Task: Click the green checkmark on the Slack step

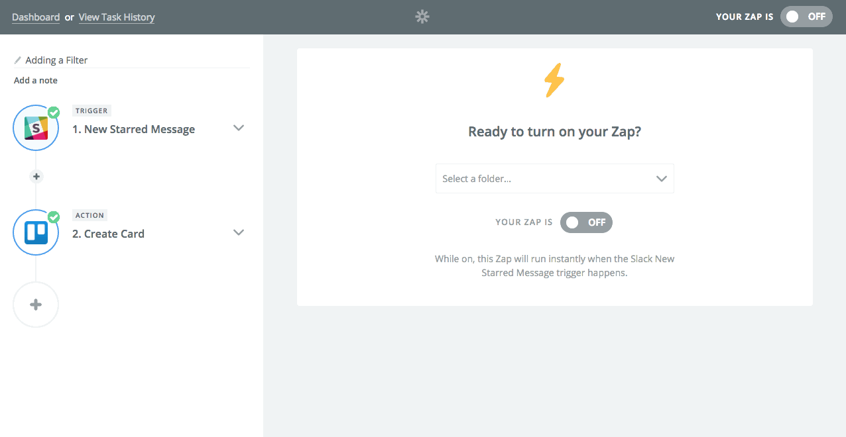Action: pyautogui.click(x=54, y=113)
